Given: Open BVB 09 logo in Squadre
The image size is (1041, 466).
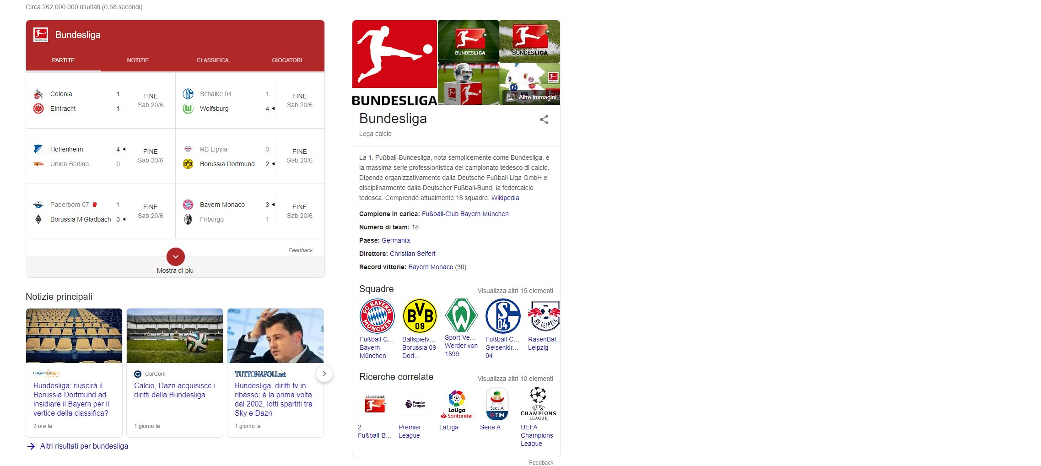Looking at the screenshot, I should point(420,316).
